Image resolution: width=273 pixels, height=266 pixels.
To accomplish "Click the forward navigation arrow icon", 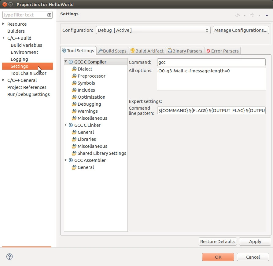I will click(x=252, y=15).
